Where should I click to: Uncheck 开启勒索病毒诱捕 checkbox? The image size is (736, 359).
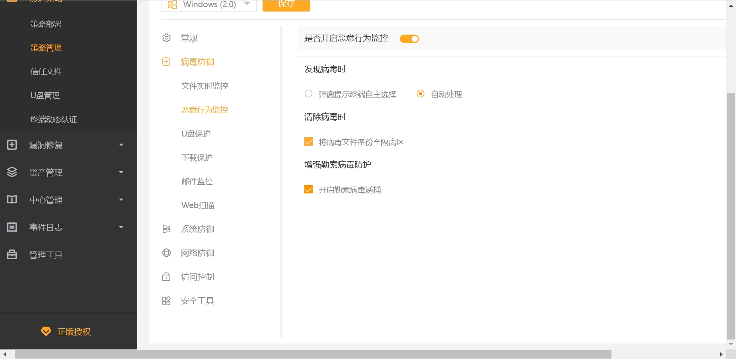pos(308,189)
